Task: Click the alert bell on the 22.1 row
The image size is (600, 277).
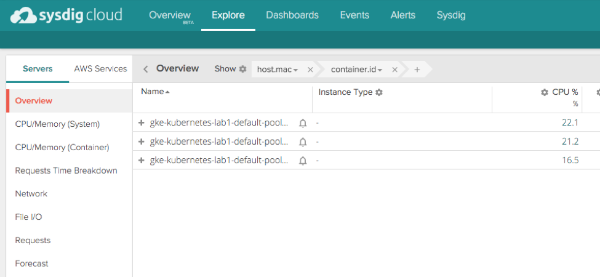Action: (x=303, y=123)
